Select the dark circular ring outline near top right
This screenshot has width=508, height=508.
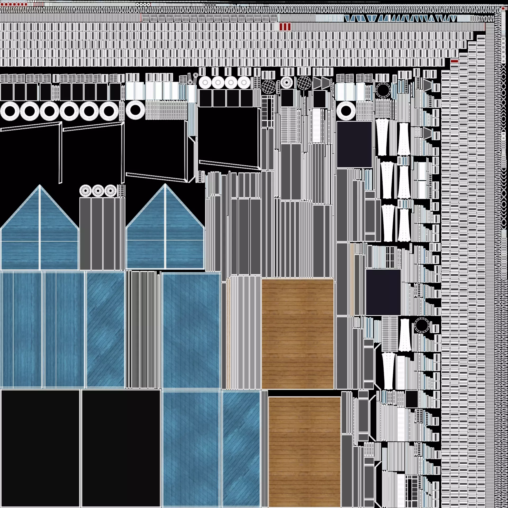click(383, 90)
